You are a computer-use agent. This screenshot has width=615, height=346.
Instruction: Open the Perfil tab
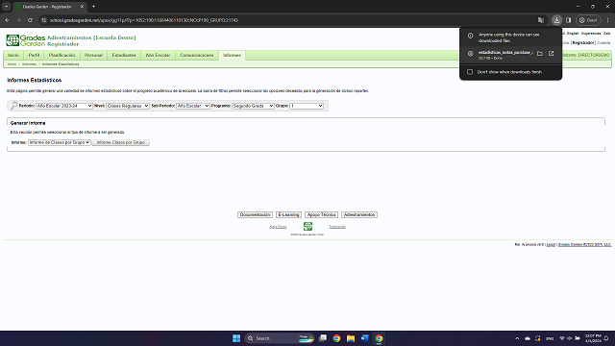click(x=35, y=56)
